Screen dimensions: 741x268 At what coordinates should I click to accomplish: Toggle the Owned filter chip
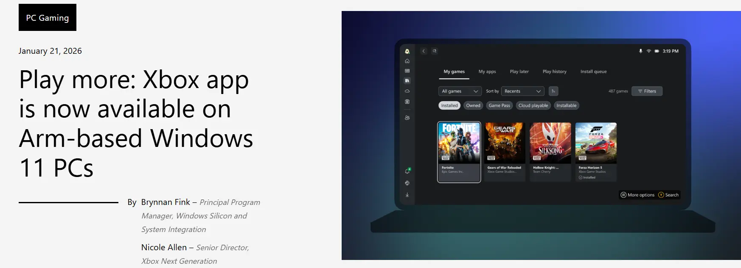[473, 105]
